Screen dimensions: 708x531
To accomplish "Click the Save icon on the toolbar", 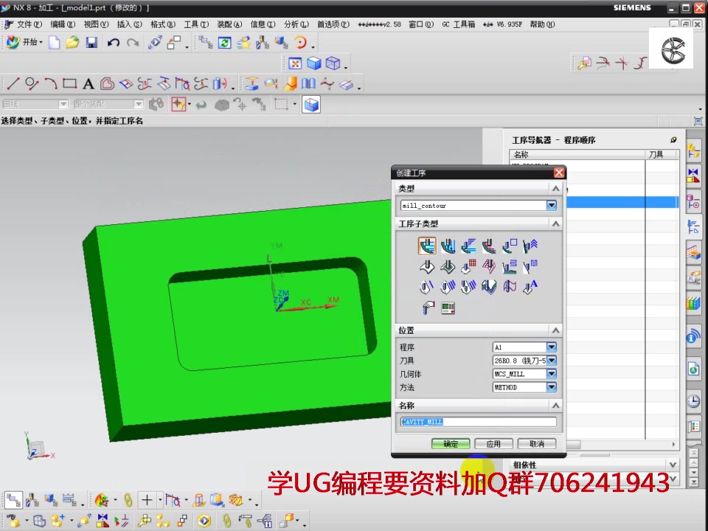I will coord(91,42).
